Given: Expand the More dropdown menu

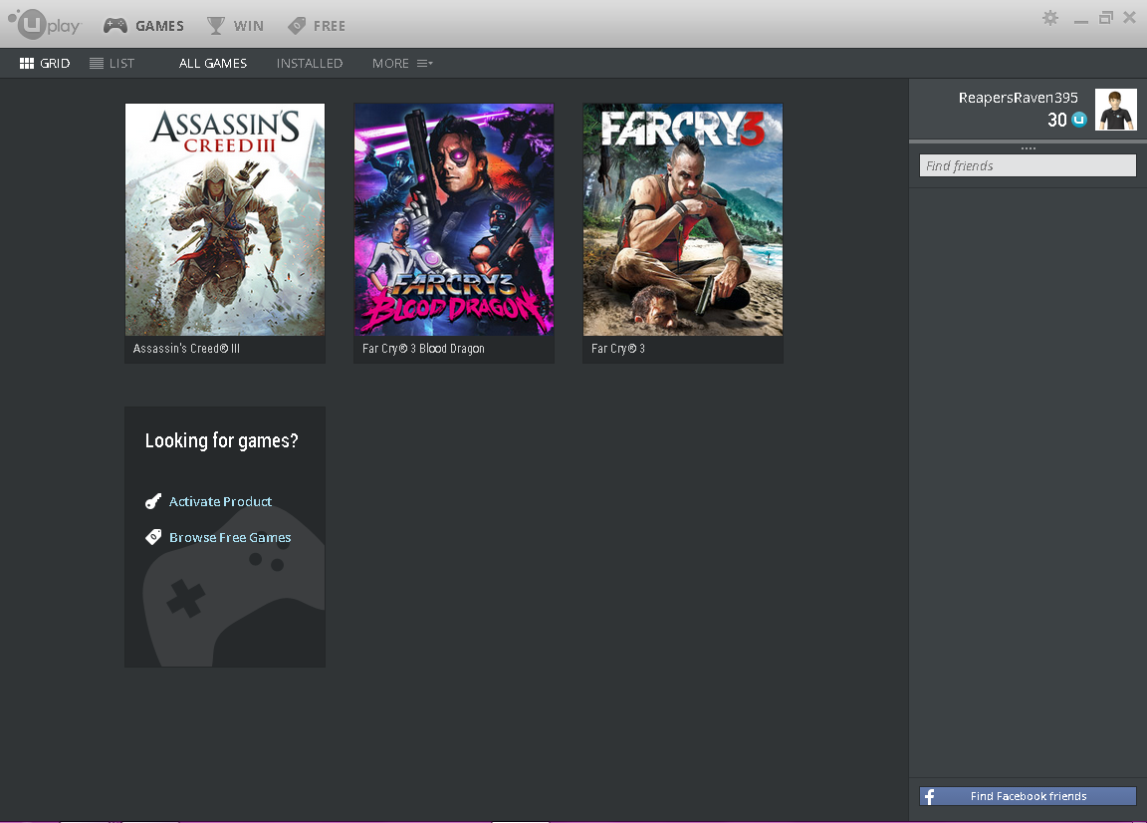Looking at the screenshot, I should (x=402, y=63).
